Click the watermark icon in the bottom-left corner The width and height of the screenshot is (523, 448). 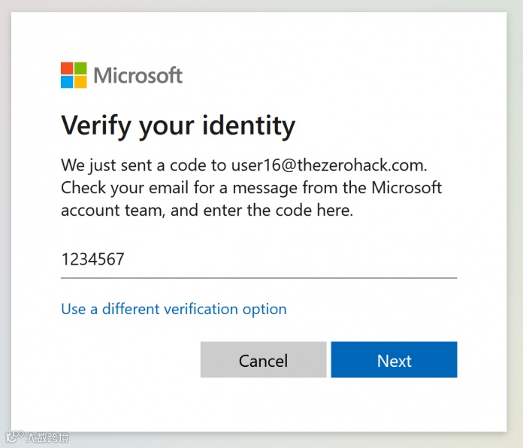point(14,437)
